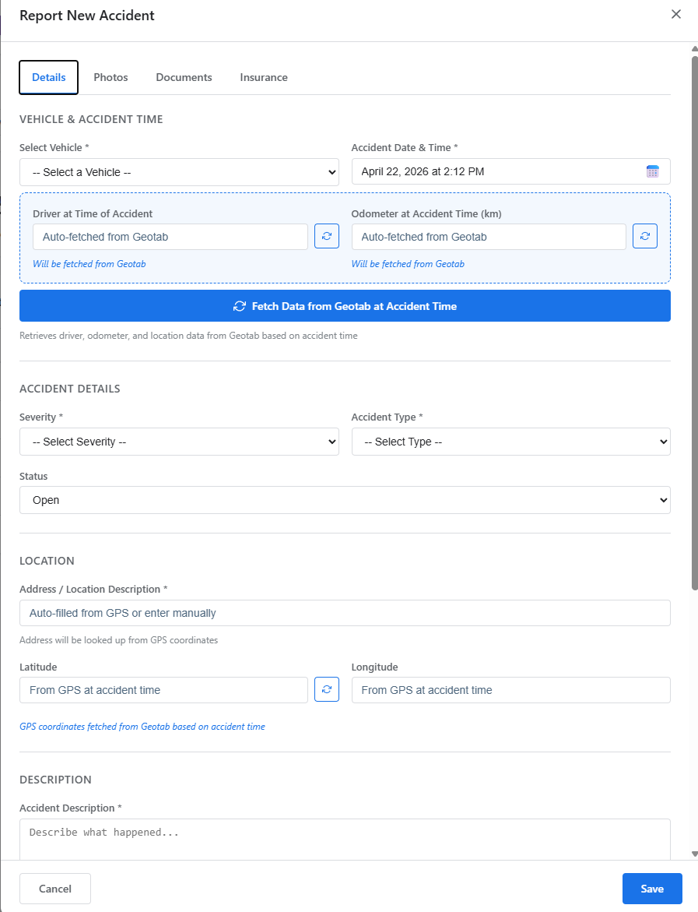Click the Accident Description text area
This screenshot has width=698, height=912.
coord(345,840)
